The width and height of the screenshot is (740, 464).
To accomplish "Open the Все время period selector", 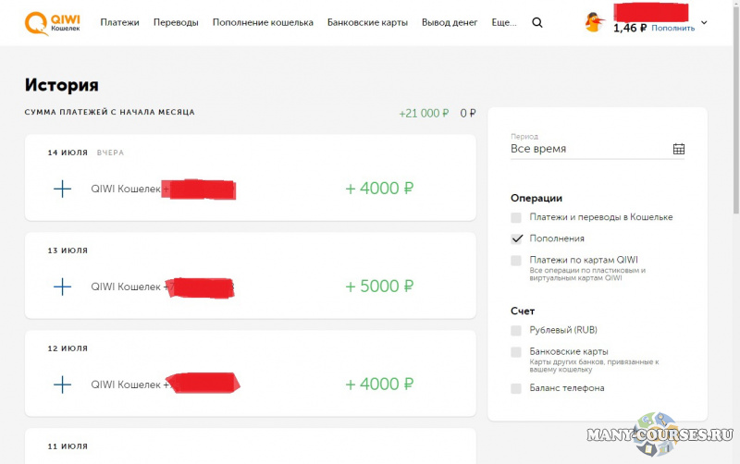I will click(592, 149).
